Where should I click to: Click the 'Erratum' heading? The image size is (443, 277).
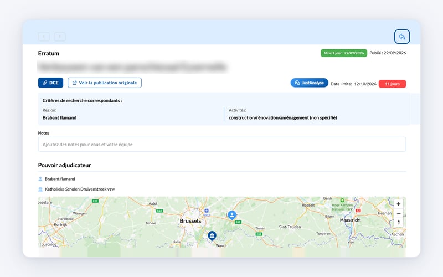point(49,53)
